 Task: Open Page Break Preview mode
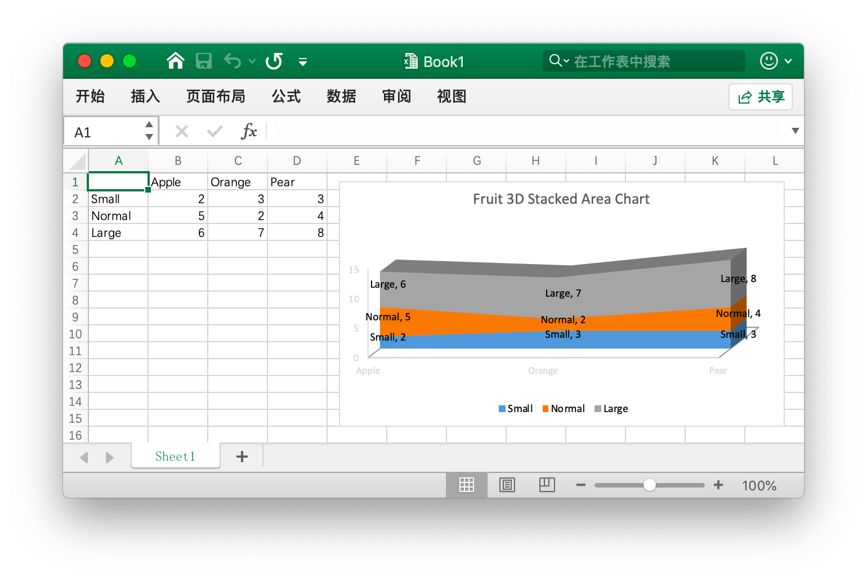tap(547, 485)
